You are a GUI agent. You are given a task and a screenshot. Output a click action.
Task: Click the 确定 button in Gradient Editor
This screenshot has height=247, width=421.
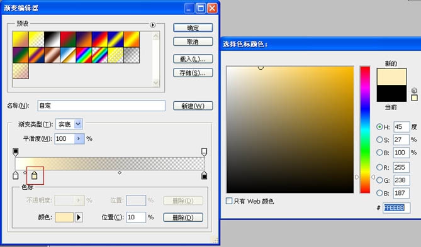click(193, 28)
